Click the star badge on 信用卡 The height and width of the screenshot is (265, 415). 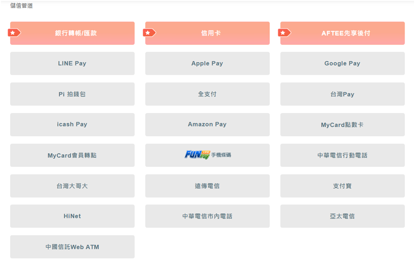click(x=149, y=33)
